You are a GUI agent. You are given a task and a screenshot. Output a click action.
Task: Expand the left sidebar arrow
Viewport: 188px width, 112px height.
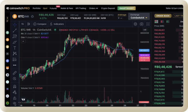(7, 18)
